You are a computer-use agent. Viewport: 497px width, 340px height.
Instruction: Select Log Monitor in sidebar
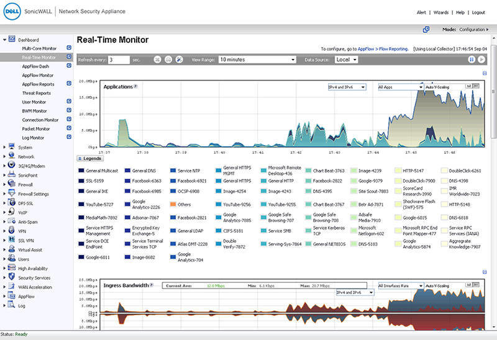pos(33,138)
